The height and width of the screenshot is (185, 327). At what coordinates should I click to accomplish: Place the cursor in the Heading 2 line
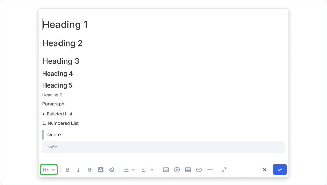(x=63, y=43)
